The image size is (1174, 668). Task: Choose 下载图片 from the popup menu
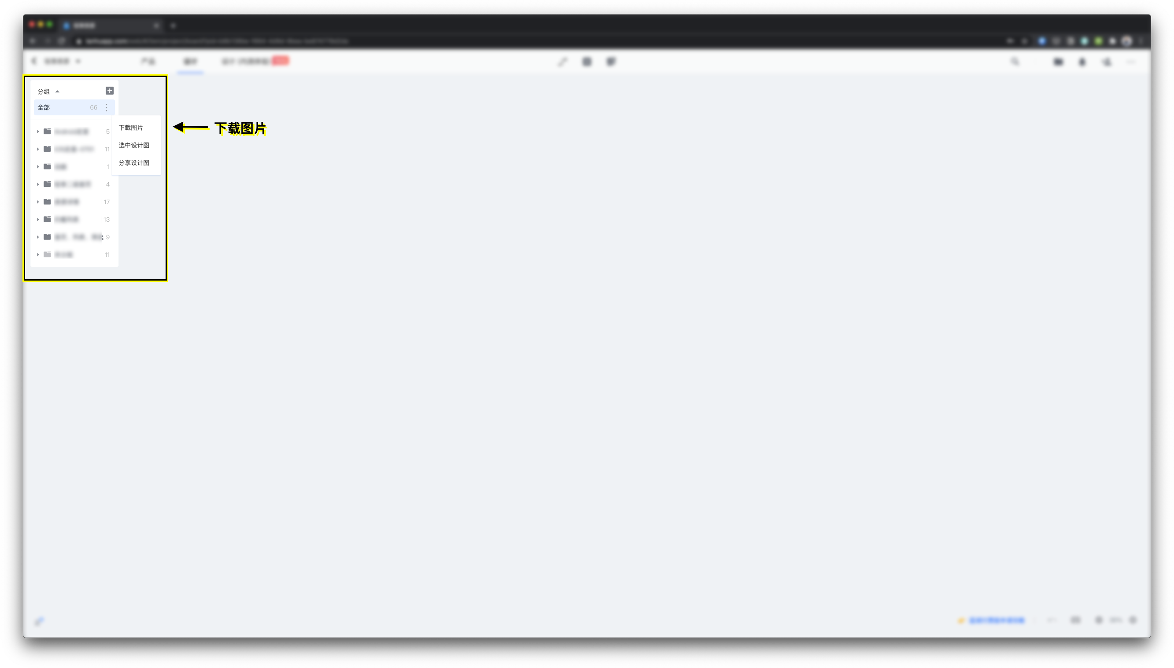[x=130, y=128]
